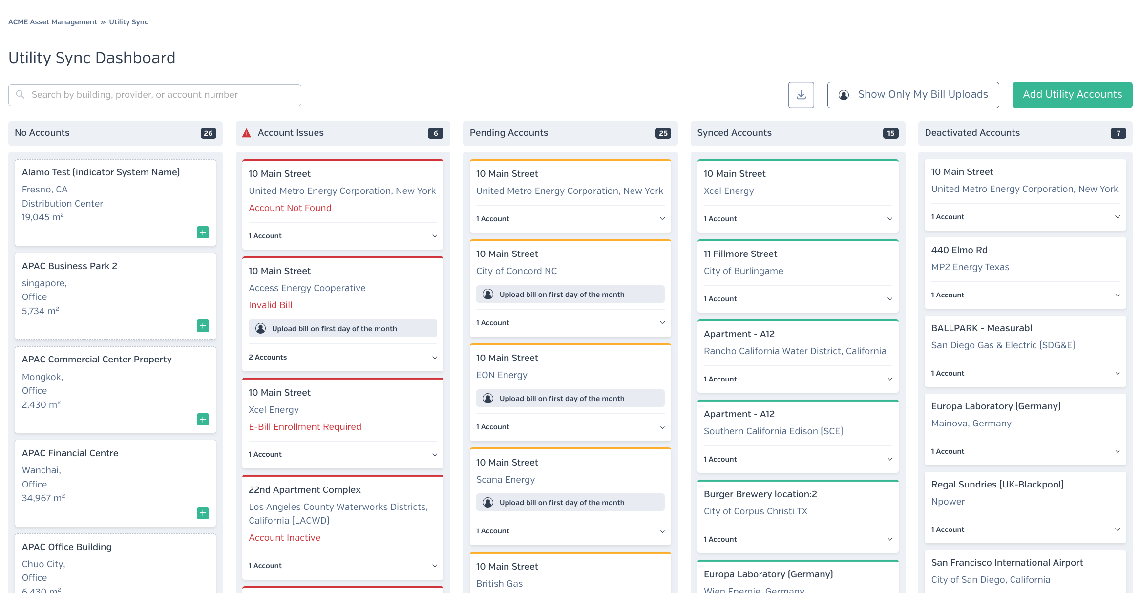Select Utility Sync in the breadcrumb
This screenshot has height=593, width=1140.
pos(128,21)
